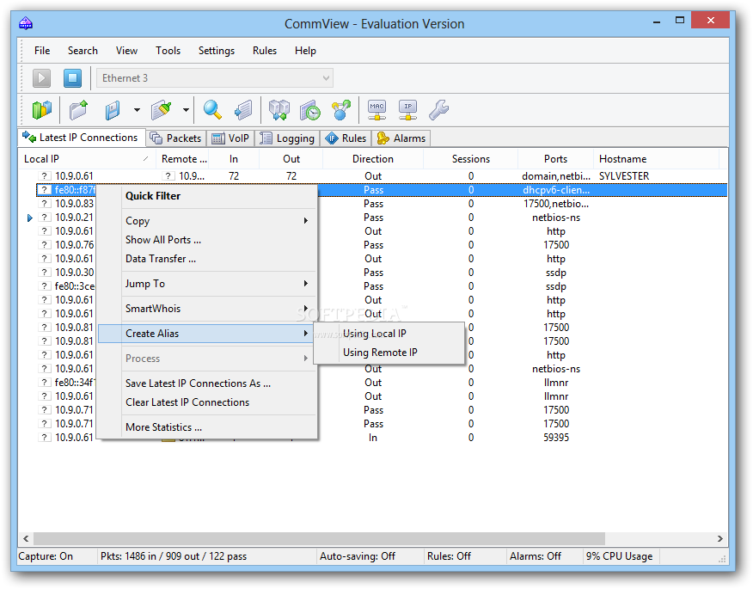The width and height of the screenshot is (753, 589).
Task: Choose Using Local IP submenu option
Action: click(x=389, y=334)
